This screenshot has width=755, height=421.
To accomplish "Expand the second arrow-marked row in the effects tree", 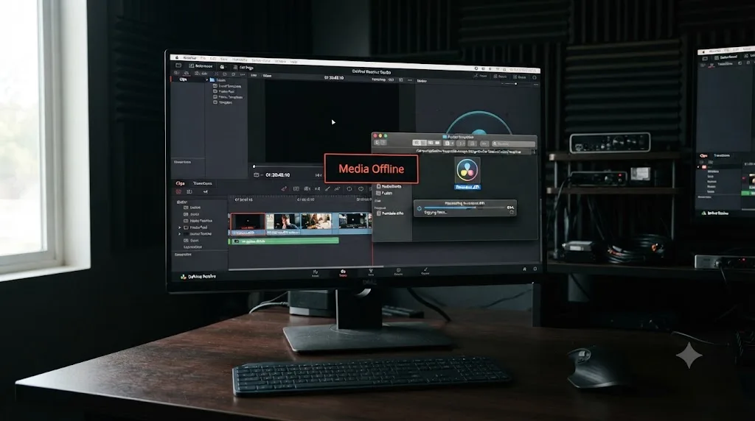I will coord(180,234).
